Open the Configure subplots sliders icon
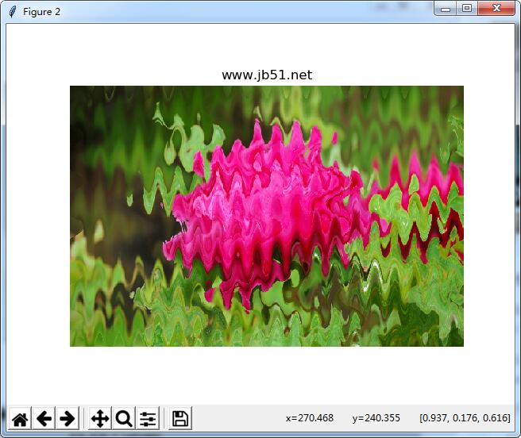Viewport: 521px width, 438px height. coord(148,418)
